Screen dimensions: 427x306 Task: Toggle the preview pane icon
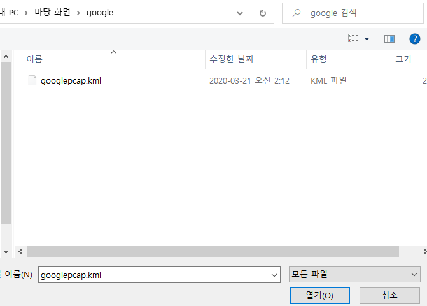click(389, 39)
